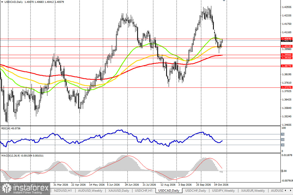Screen dimensions: 293x195
Task: Switch to the NZDUSD,H1 chart tab
Action: click(63, 191)
